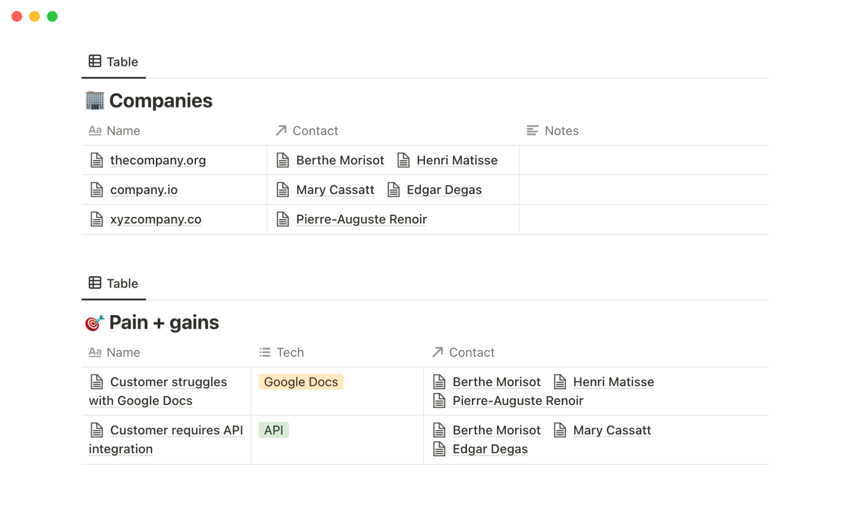
Task: Click the Tech column list icon
Action: [x=265, y=352]
